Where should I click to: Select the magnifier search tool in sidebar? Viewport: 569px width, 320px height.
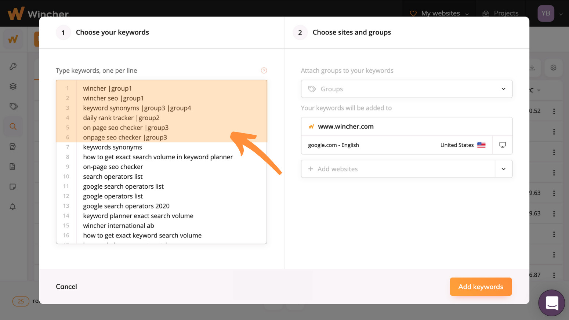pos(13,126)
